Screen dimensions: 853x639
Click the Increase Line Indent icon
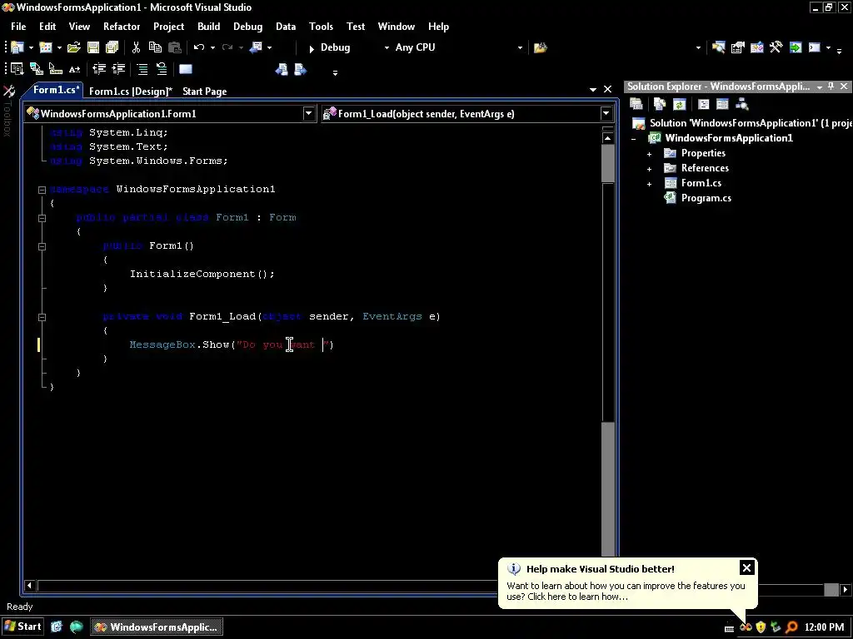[x=118, y=69]
